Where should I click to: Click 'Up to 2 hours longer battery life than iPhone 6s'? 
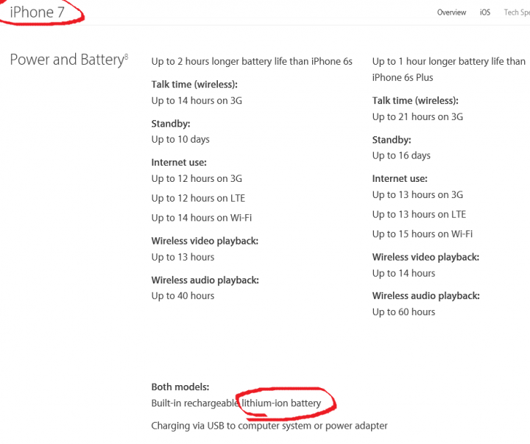[x=252, y=62]
